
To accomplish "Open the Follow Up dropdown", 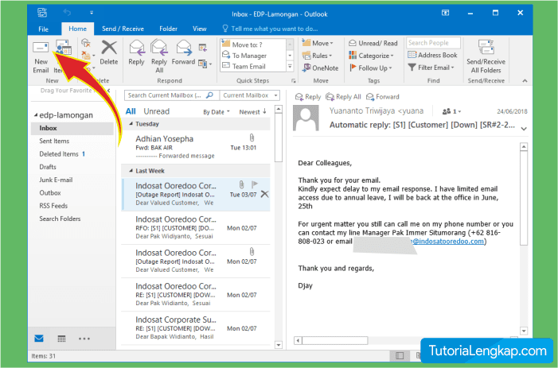I will 370,68.
